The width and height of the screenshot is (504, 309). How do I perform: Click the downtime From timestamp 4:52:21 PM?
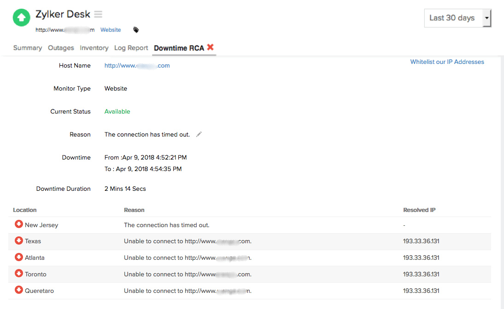pyautogui.click(x=146, y=158)
